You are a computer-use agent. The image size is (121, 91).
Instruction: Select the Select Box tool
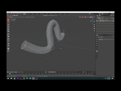coord(8,20)
